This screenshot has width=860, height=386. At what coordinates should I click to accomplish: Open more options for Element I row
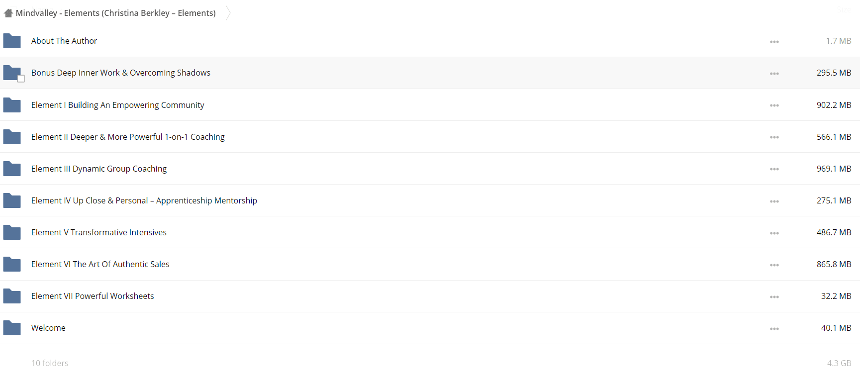point(774,105)
